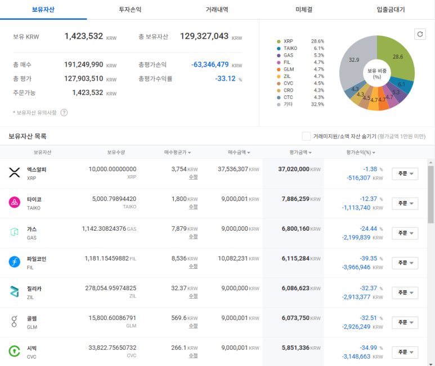Open the 주문 dropdown for FIL row
This screenshot has width=435, height=366.
405,263
